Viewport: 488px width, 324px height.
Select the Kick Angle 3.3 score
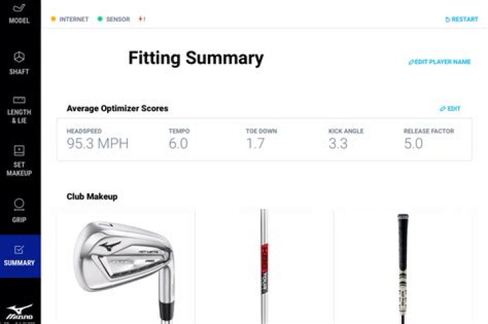pos(338,144)
